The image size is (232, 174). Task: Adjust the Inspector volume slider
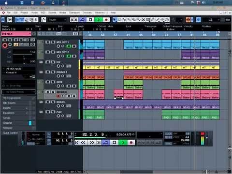(x=24, y=54)
